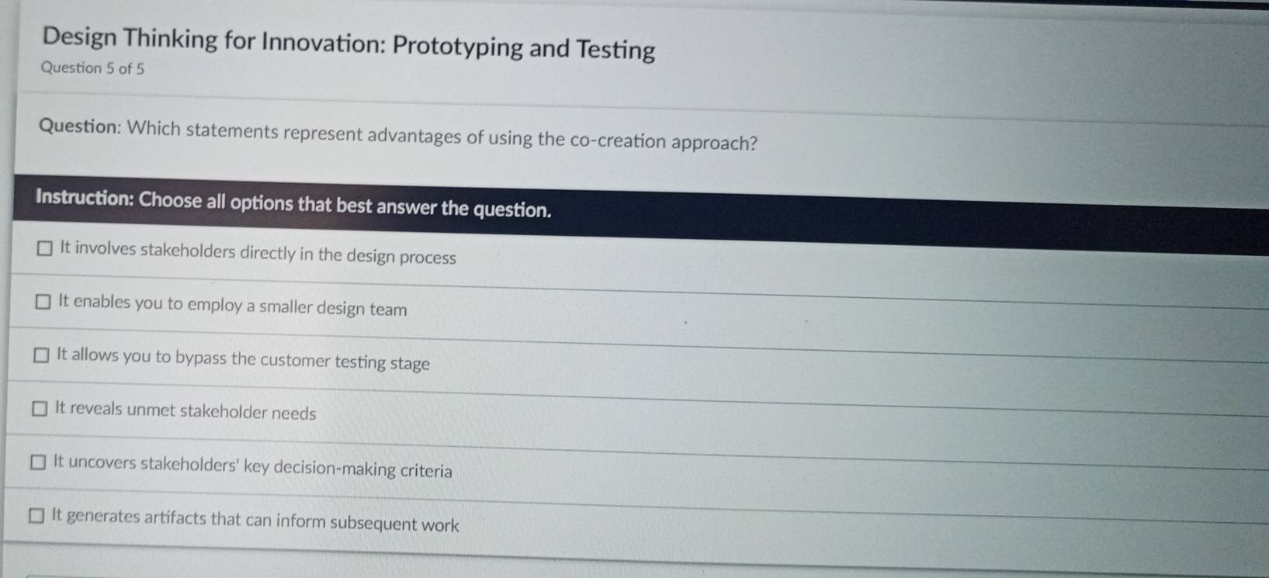Click the bold 'Instruction:' label in the dark bar

coord(85,197)
